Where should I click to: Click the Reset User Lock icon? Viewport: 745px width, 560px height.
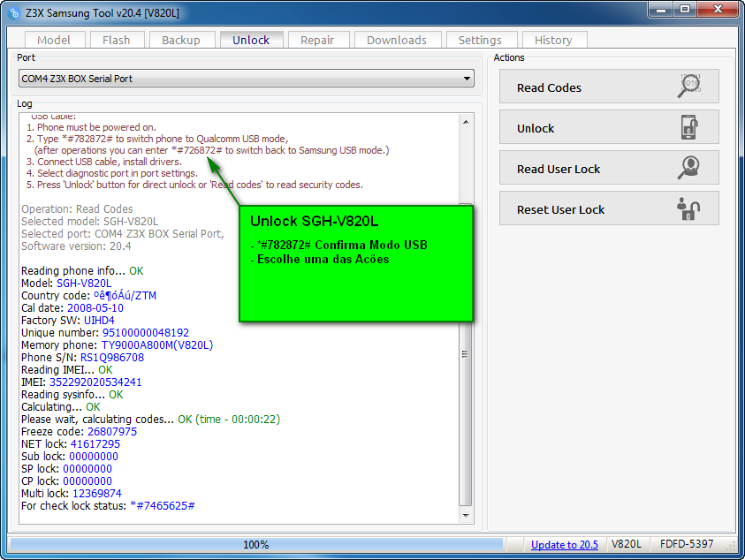point(688,208)
